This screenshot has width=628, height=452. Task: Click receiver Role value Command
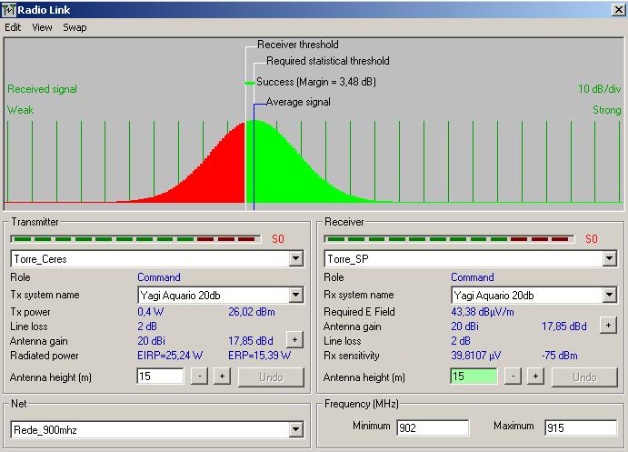coord(473,277)
